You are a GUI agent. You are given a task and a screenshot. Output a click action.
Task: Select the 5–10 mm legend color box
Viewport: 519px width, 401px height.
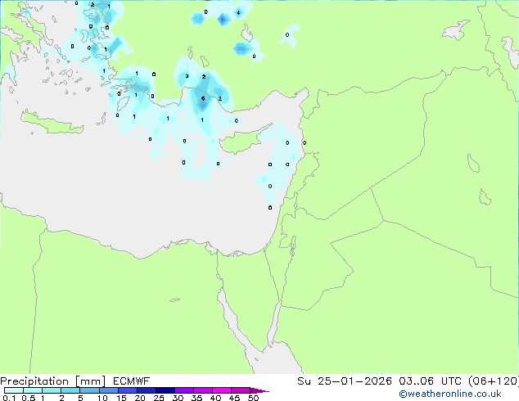89,390
